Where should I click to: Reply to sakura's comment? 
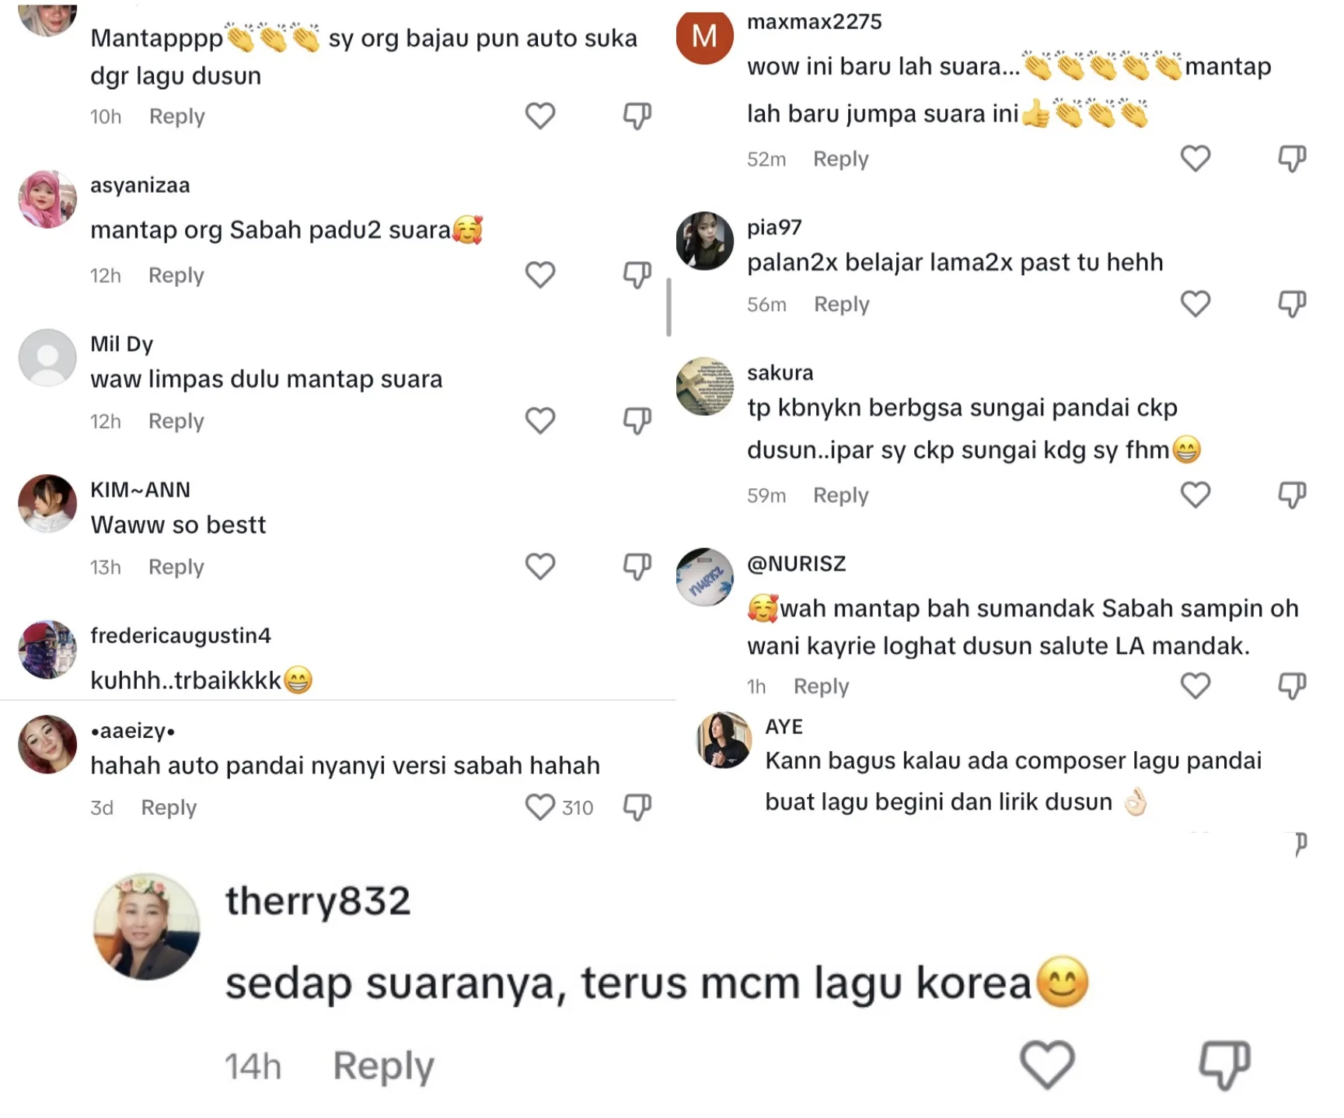click(840, 495)
